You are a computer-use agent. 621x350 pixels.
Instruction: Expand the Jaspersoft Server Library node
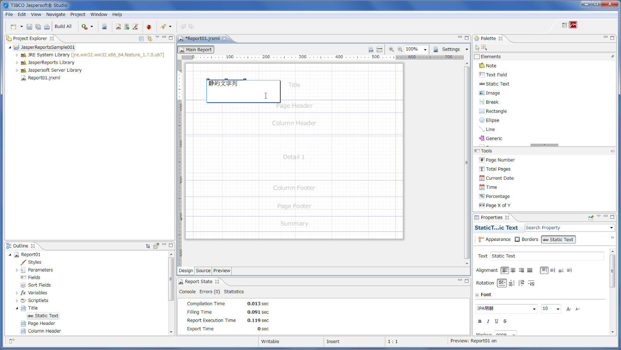[x=17, y=70]
